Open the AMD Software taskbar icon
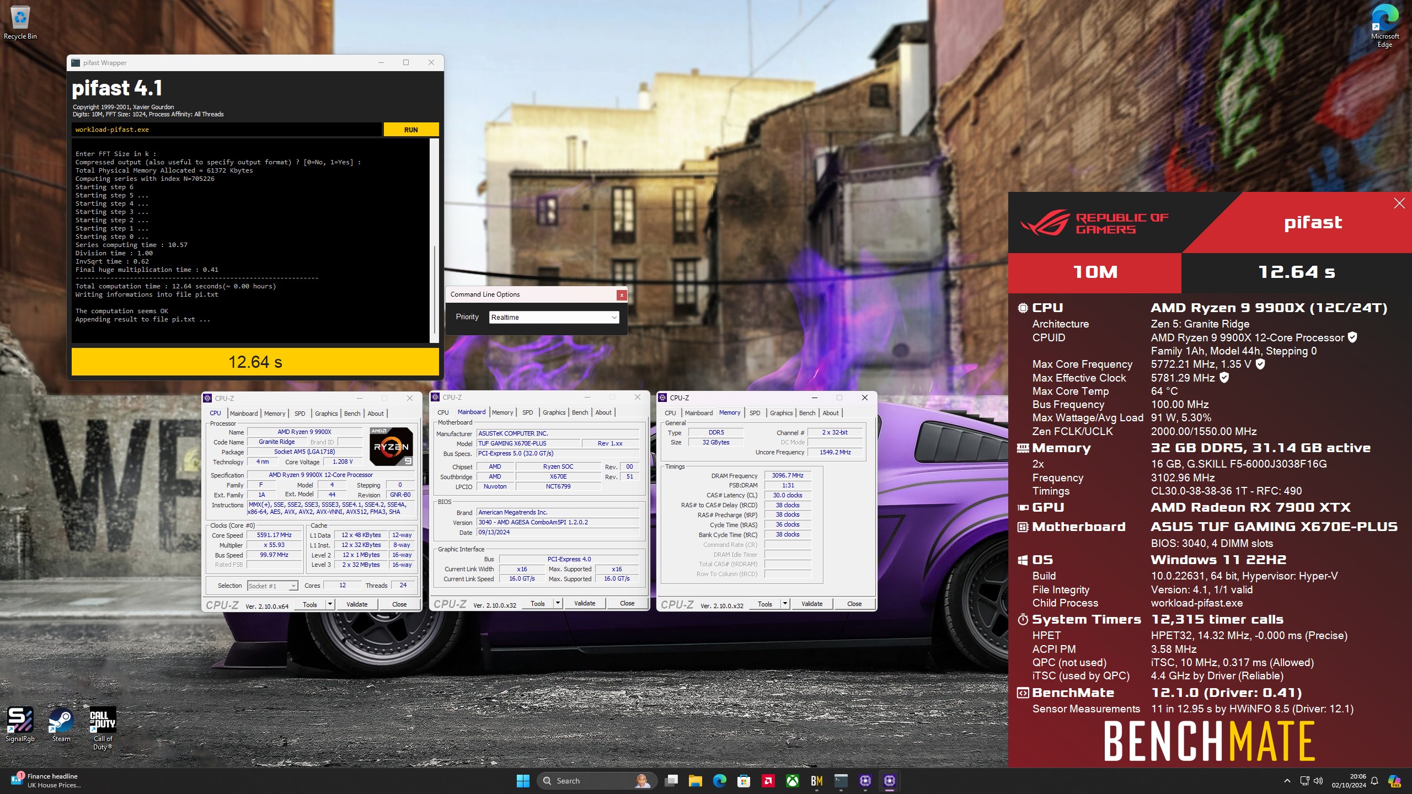Image resolution: width=1412 pixels, height=794 pixels. point(768,781)
